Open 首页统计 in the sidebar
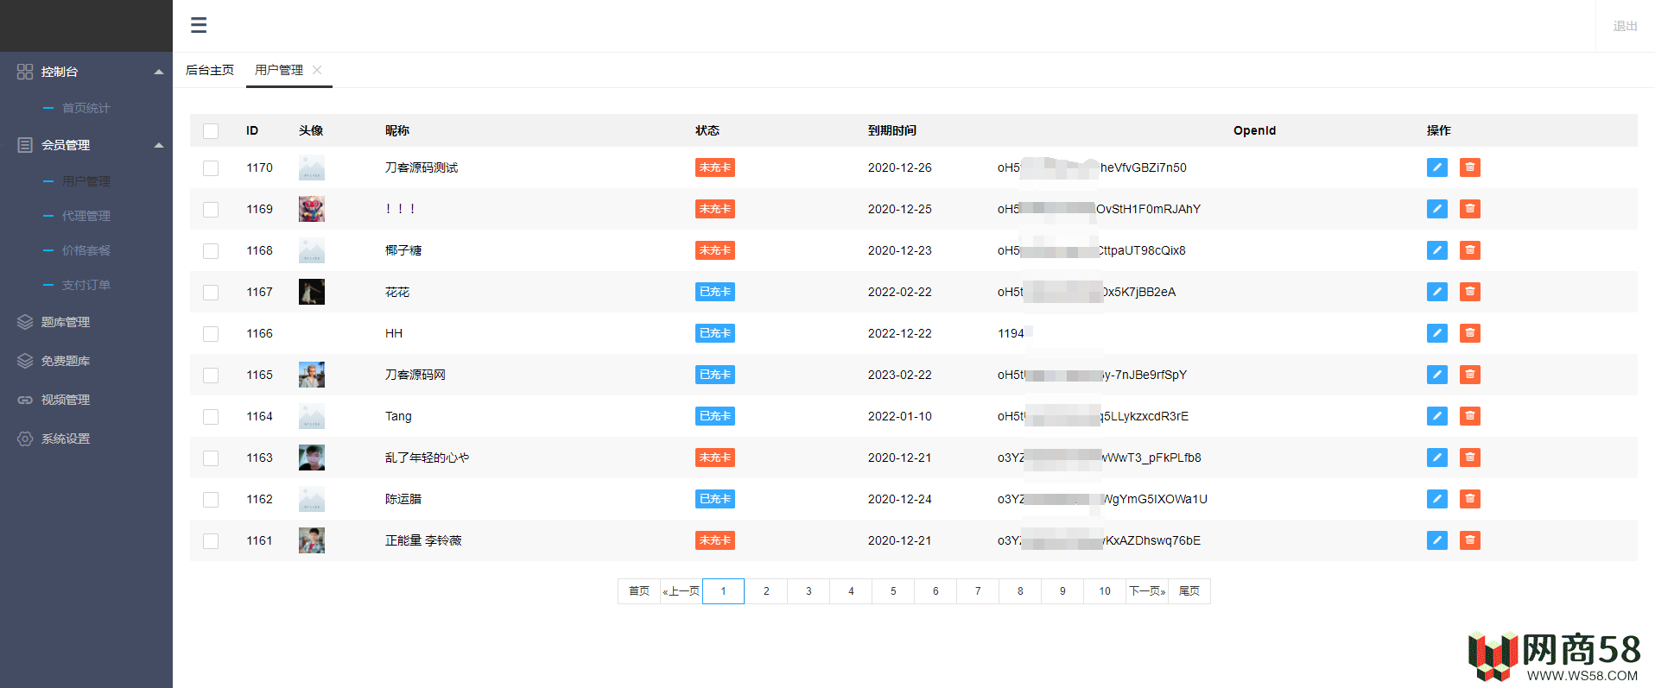The height and width of the screenshot is (688, 1655). 86,108
